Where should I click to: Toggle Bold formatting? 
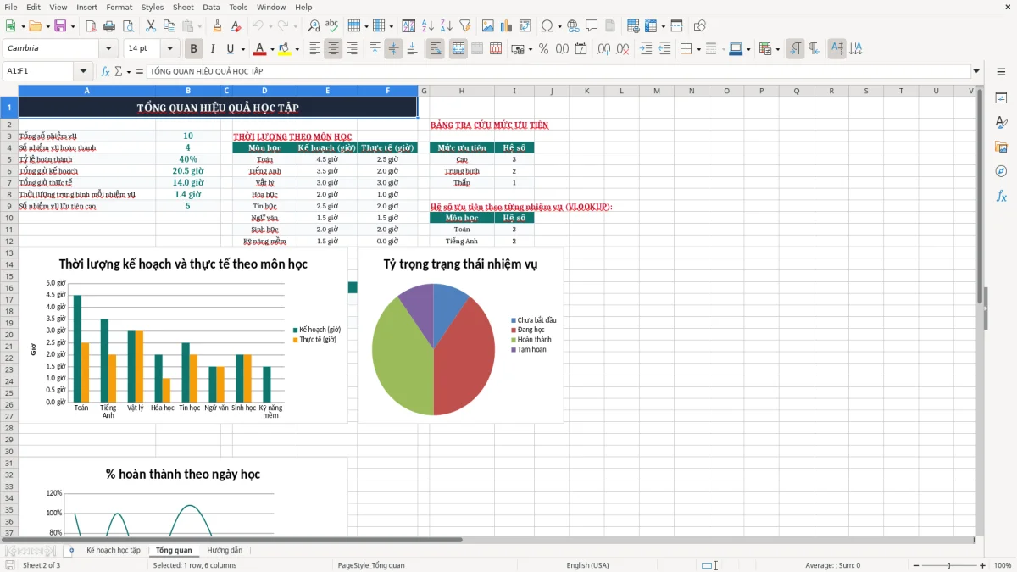point(193,49)
